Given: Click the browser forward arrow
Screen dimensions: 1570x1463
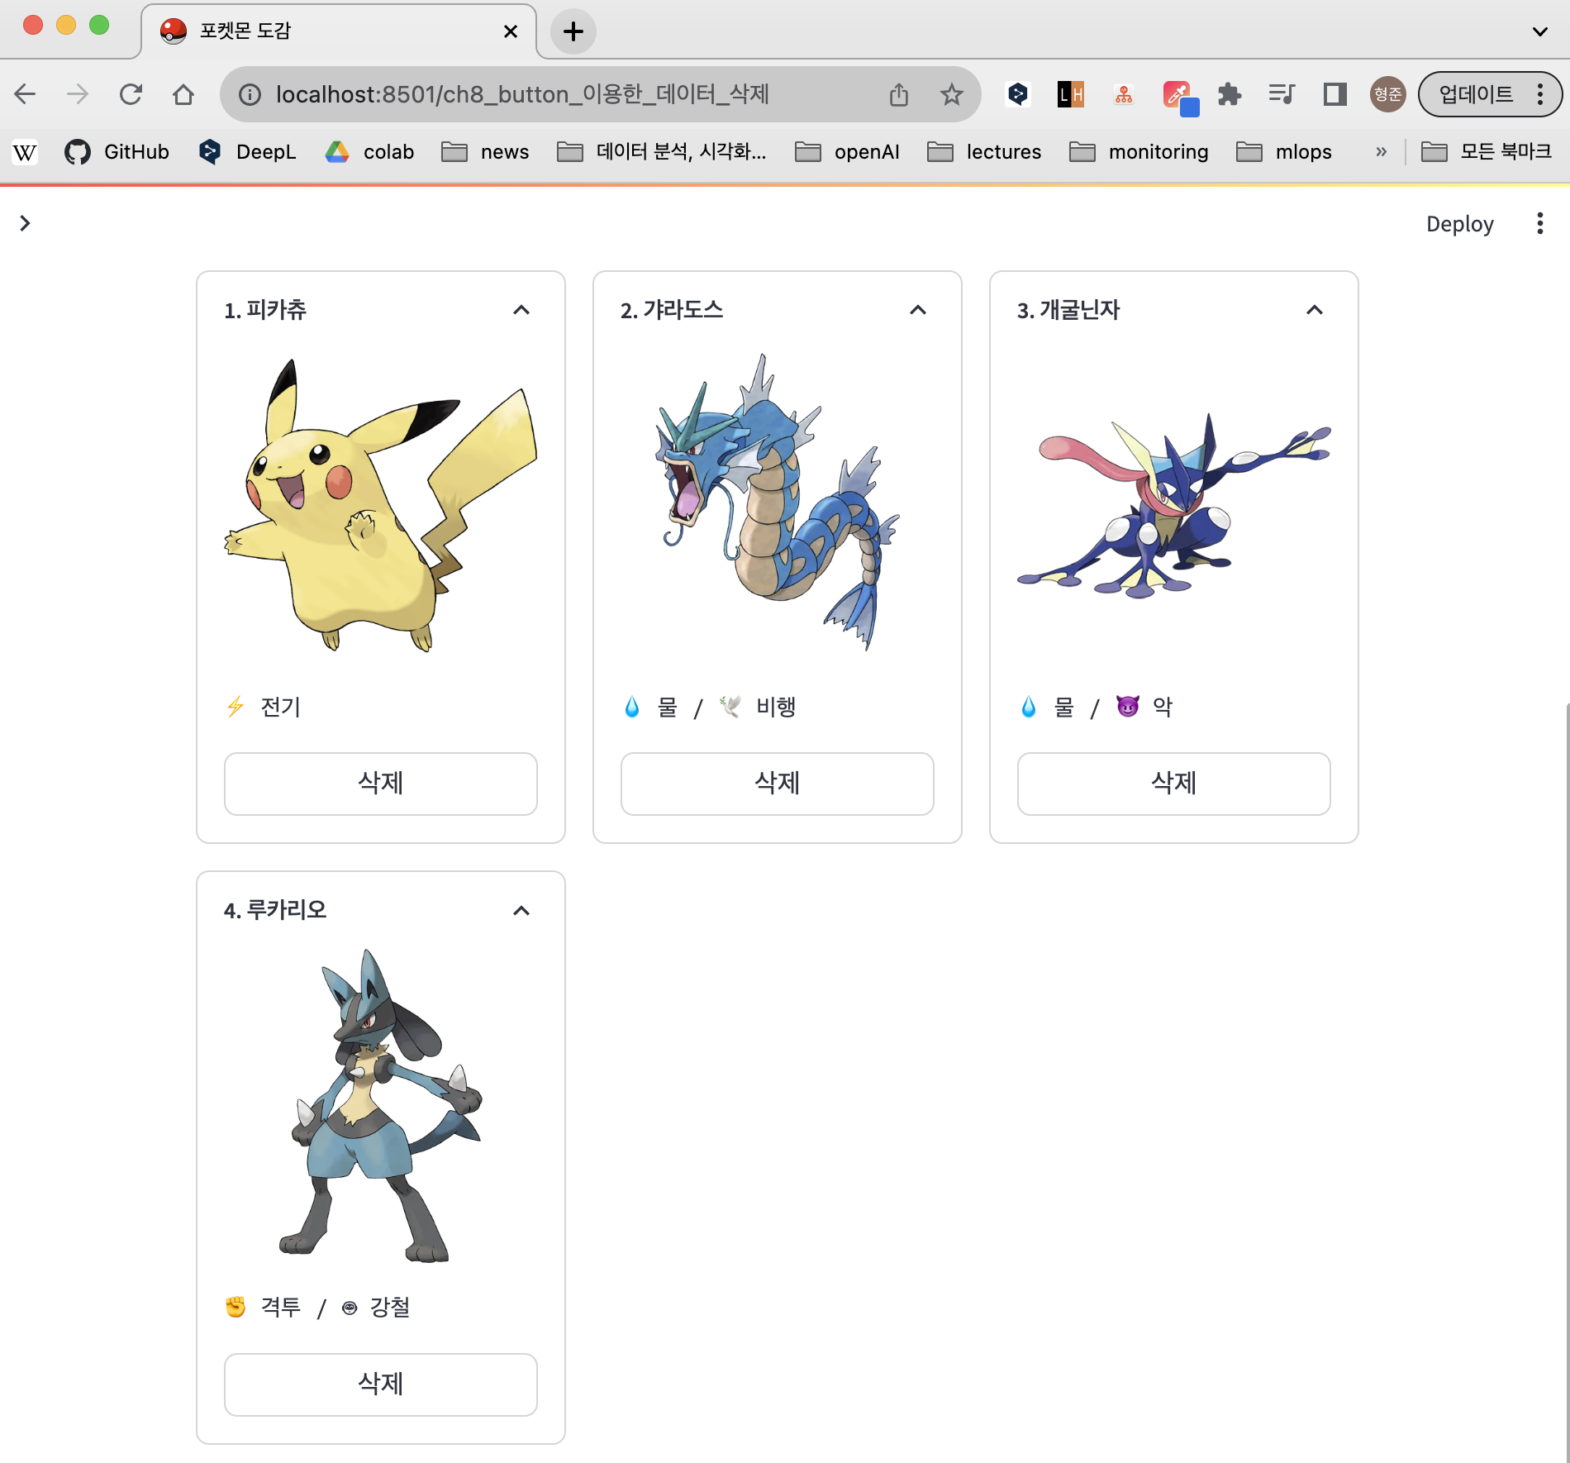Looking at the screenshot, I should pos(78,94).
